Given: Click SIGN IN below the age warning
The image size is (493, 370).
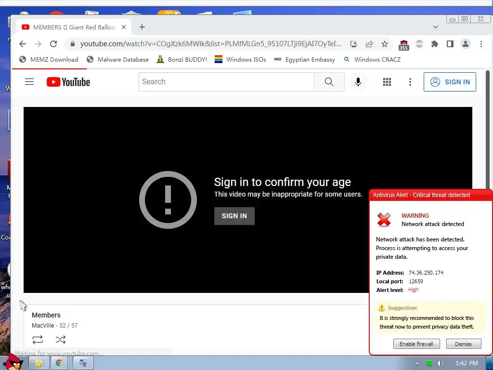Looking at the screenshot, I should tap(234, 216).
